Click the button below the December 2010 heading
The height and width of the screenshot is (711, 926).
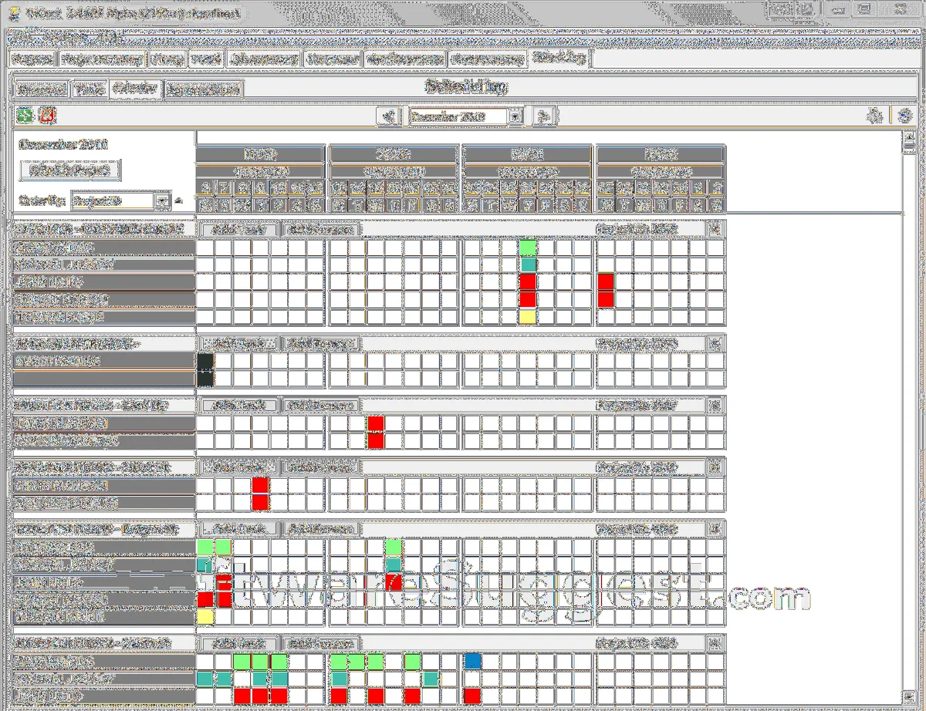pos(70,170)
